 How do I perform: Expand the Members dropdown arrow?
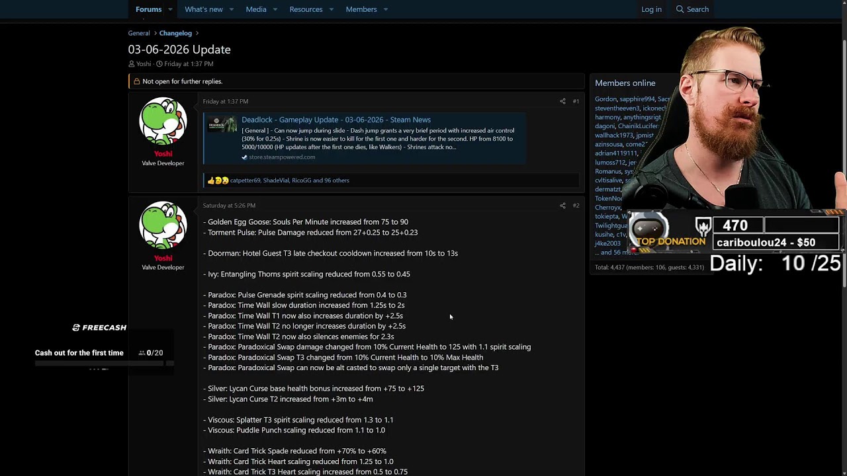pyautogui.click(x=385, y=9)
